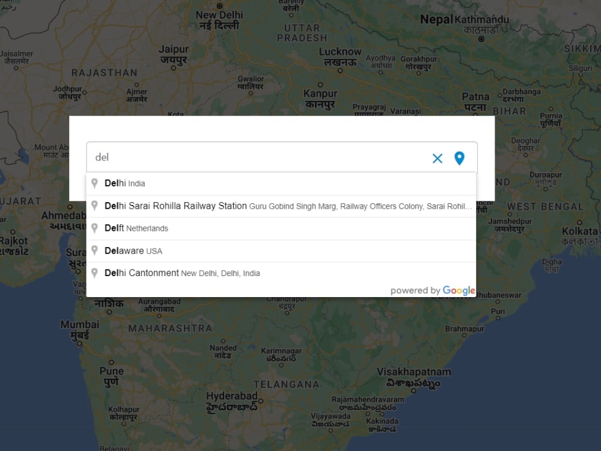Viewport: 601px width, 451px height.
Task: Click the Brahmapur label on the map
Action: click(x=465, y=329)
